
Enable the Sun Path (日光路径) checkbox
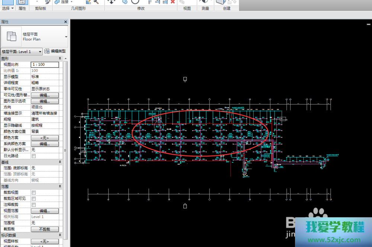coord(33,156)
